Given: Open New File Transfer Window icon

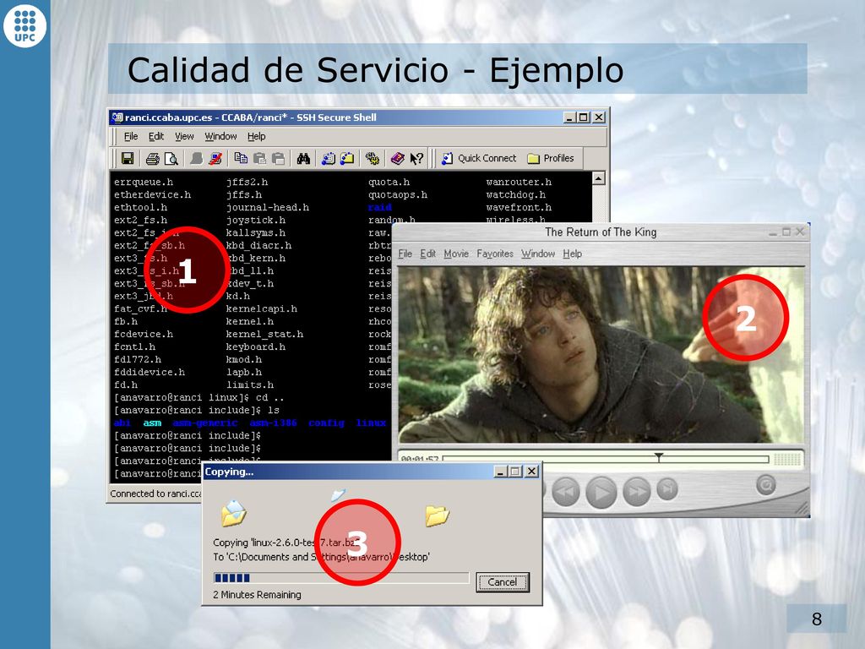Looking at the screenshot, I should point(347,159).
